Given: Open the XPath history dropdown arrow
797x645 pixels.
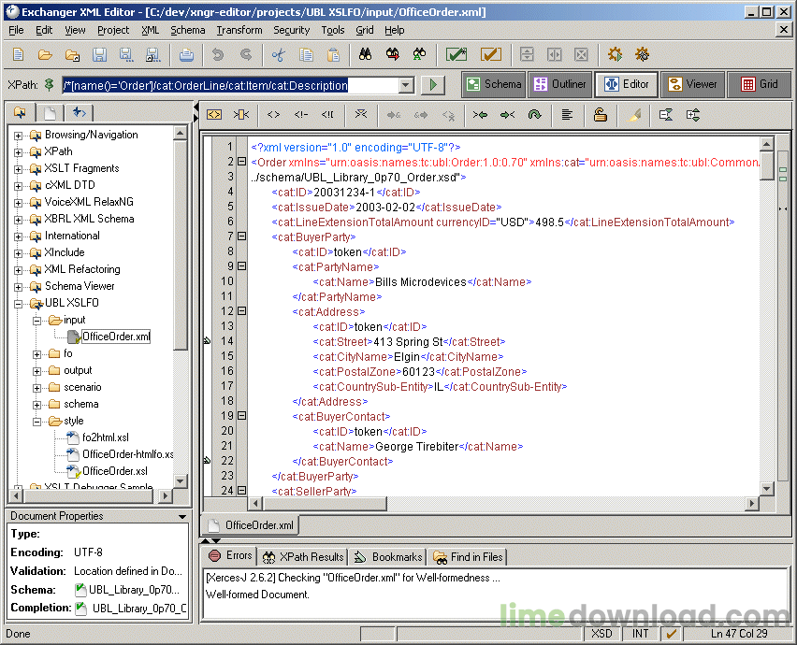Looking at the screenshot, I should click(406, 85).
